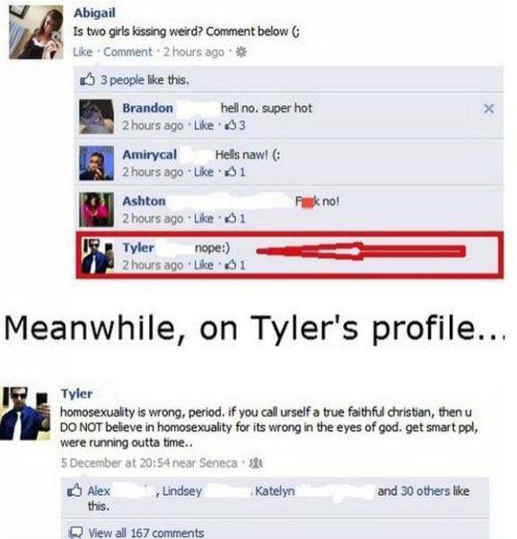Image resolution: width=517 pixels, height=539 pixels.
Task: Open Tyler's name link in comments
Action: (138, 248)
